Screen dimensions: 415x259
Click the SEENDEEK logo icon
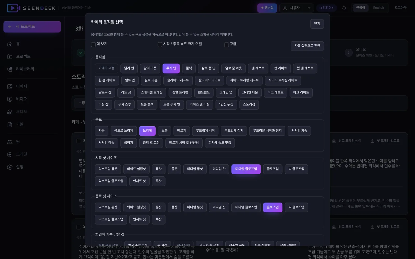tap(13, 8)
